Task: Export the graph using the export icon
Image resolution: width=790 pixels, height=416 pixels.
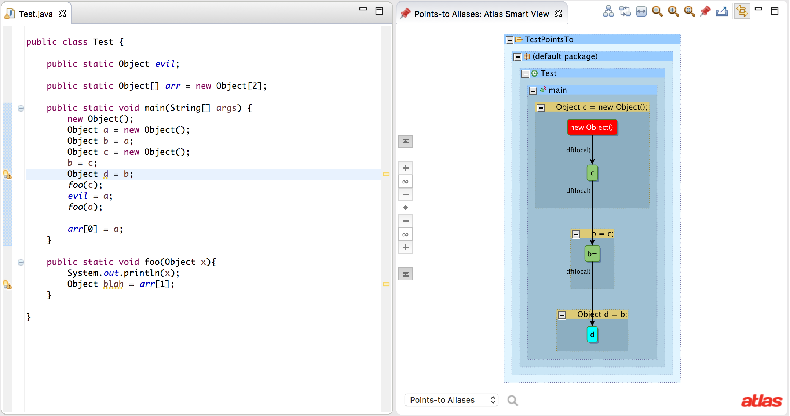Action: [x=721, y=11]
